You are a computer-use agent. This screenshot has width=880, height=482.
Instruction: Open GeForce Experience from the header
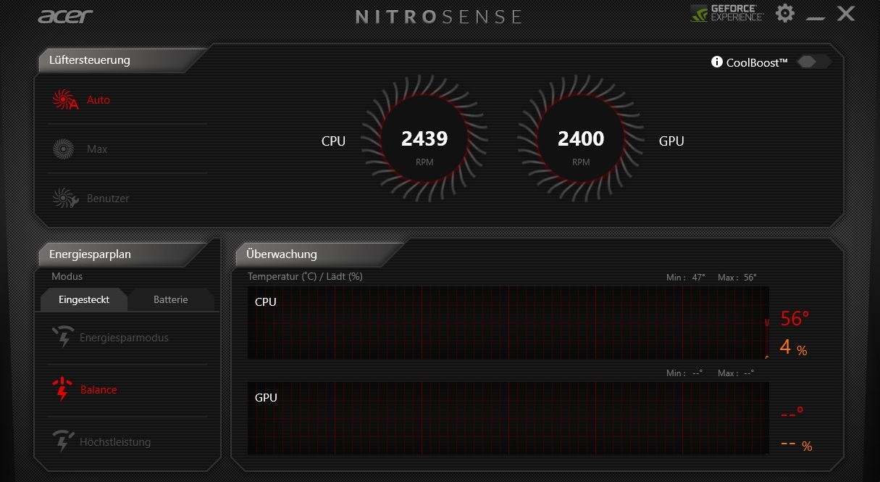pyautogui.click(x=726, y=14)
